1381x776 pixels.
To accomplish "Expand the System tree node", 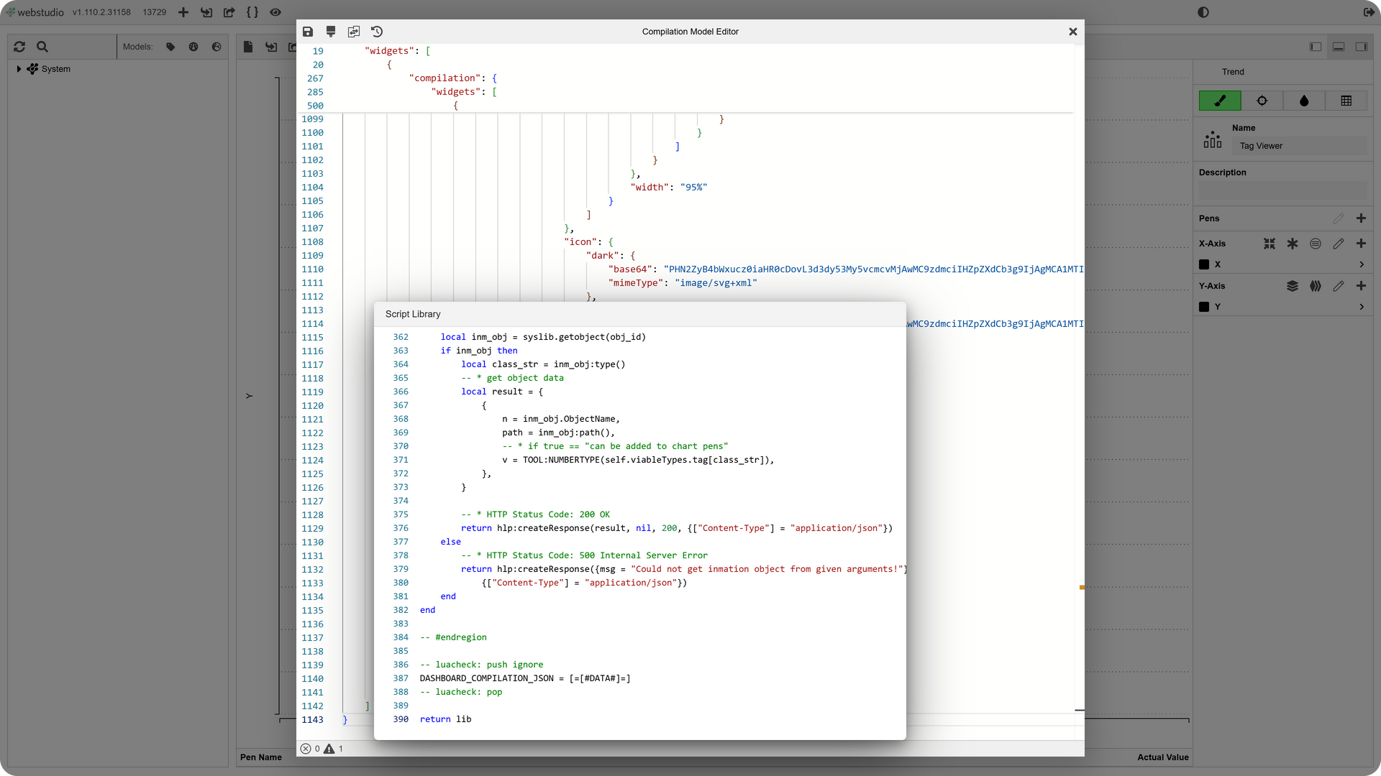I will [x=19, y=69].
